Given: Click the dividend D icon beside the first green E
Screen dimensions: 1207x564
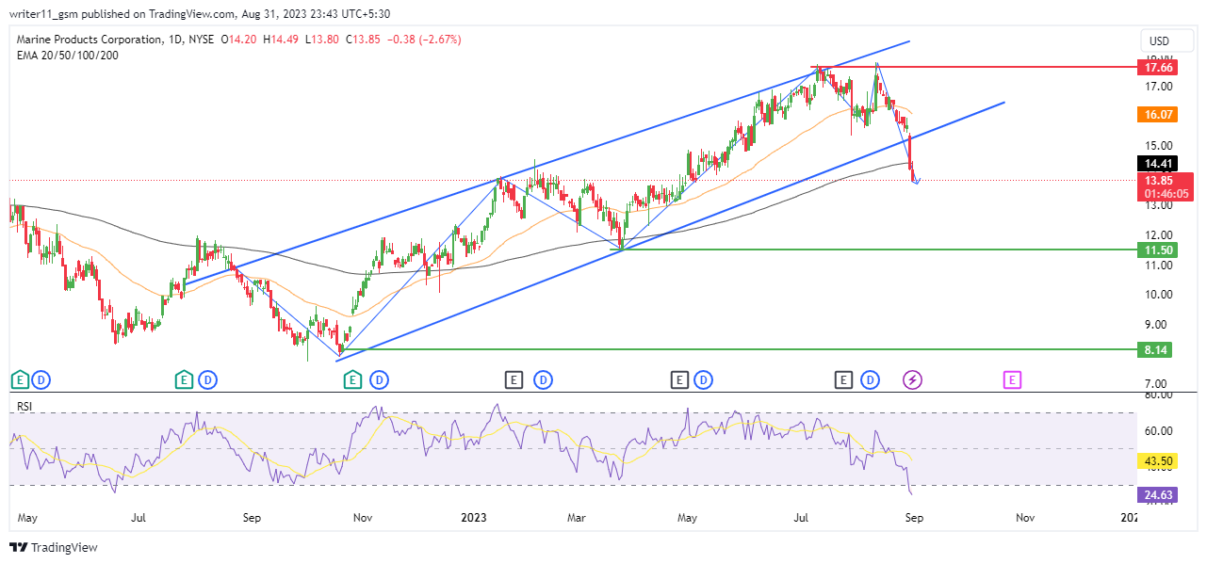Looking at the screenshot, I should click(x=41, y=380).
